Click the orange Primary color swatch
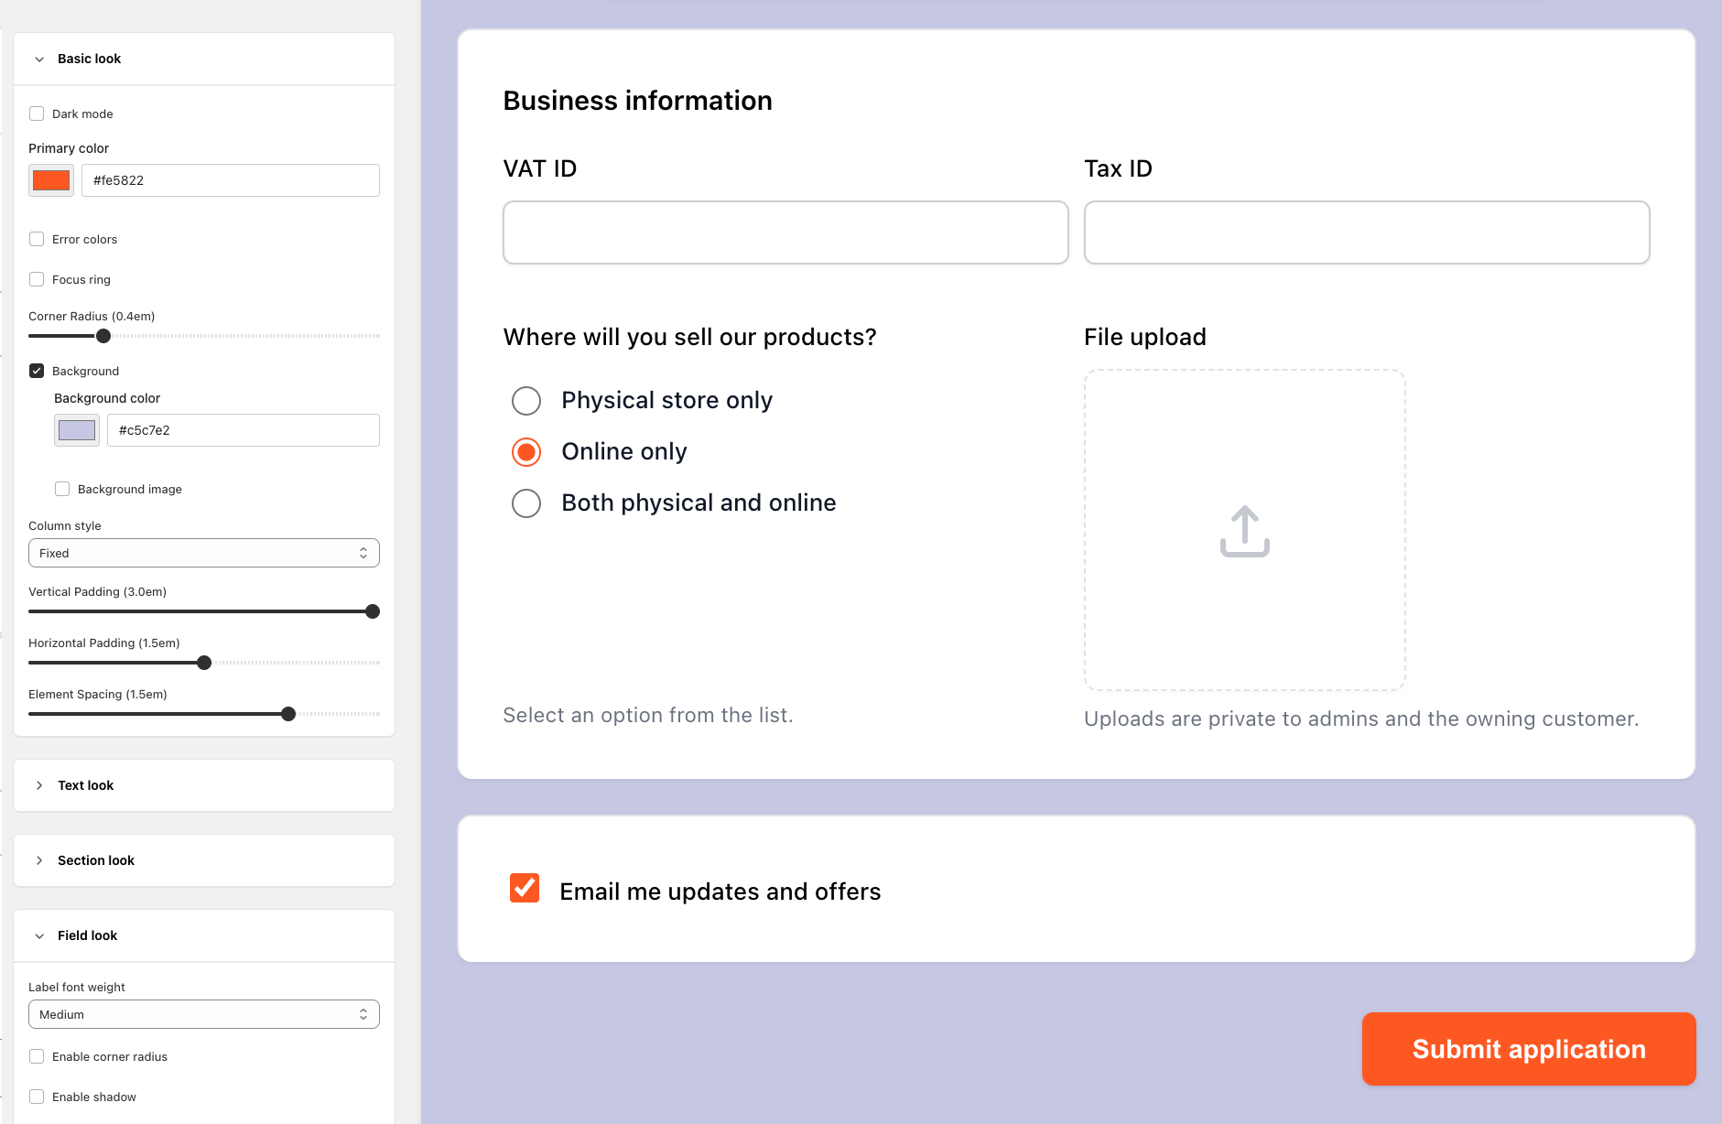The width and height of the screenshot is (1722, 1124). (51, 180)
